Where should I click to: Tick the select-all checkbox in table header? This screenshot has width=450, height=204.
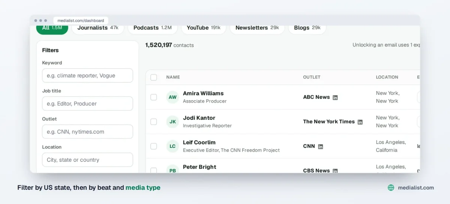(x=154, y=77)
